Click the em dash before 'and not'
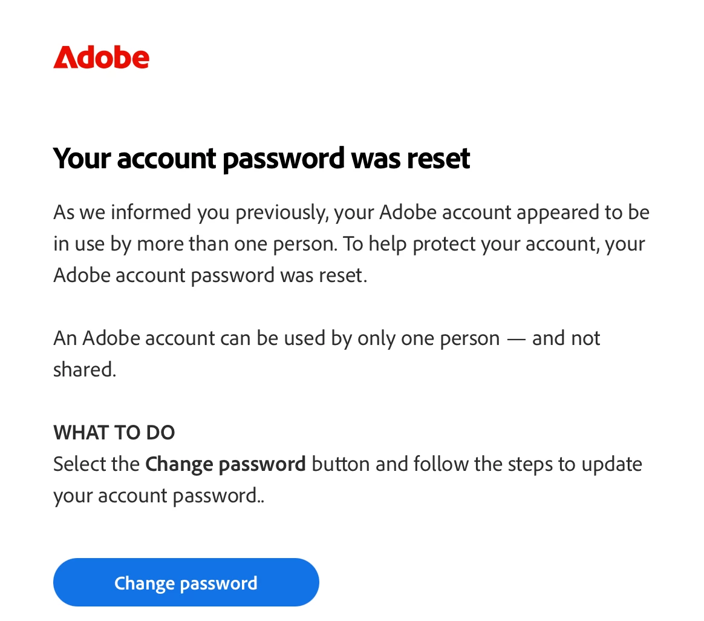The width and height of the screenshot is (704, 621). pos(516,338)
